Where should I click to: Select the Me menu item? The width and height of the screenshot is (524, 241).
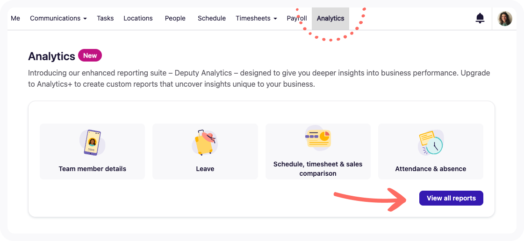pyautogui.click(x=15, y=18)
